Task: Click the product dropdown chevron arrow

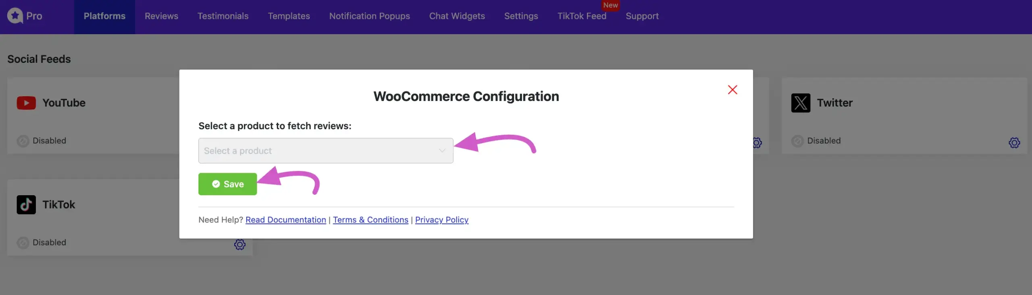Action: click(x=442, y=151)
